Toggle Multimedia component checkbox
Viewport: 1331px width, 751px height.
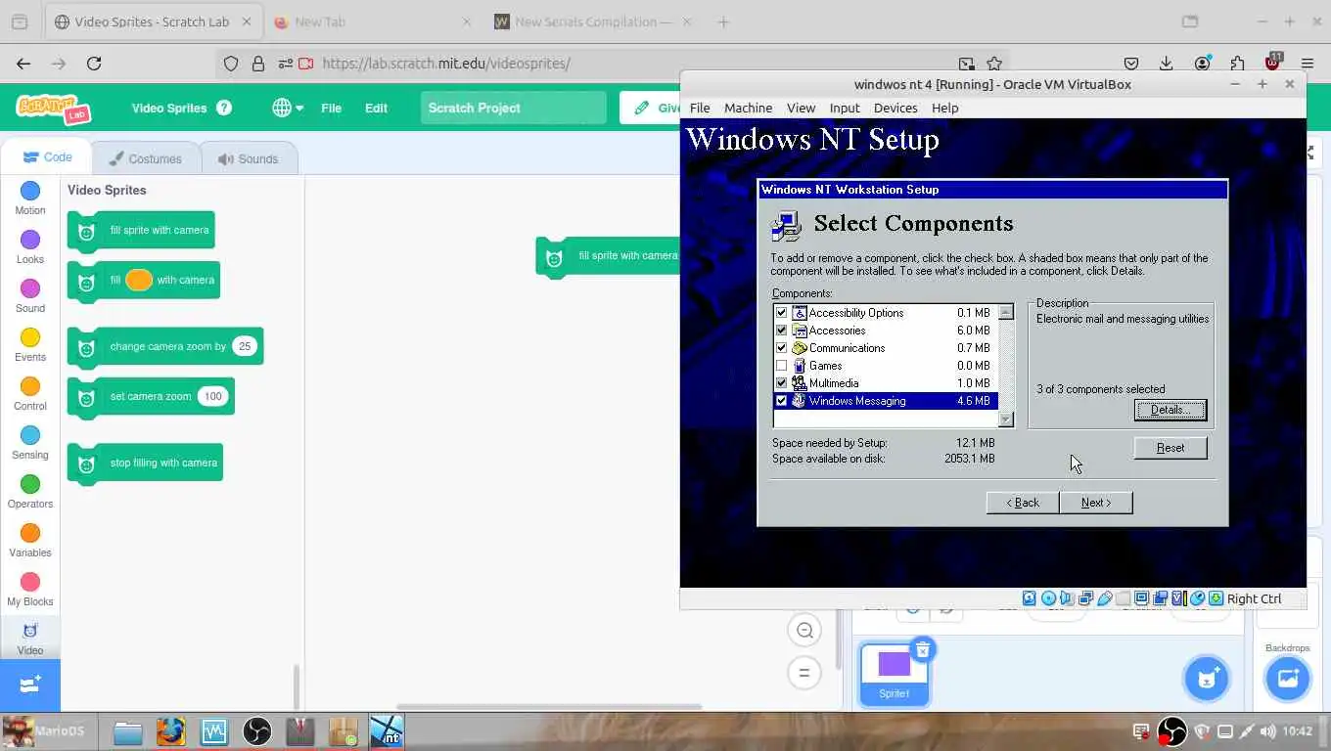tap(781, 383)
